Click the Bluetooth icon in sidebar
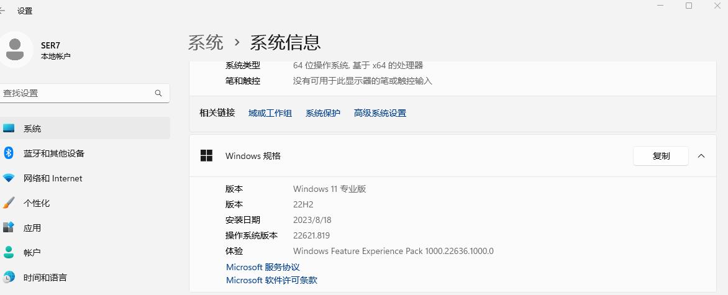 (9, 153)
